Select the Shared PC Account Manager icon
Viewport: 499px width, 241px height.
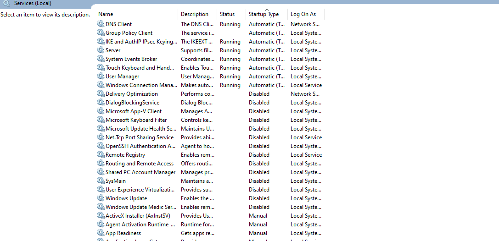(101, 172)
